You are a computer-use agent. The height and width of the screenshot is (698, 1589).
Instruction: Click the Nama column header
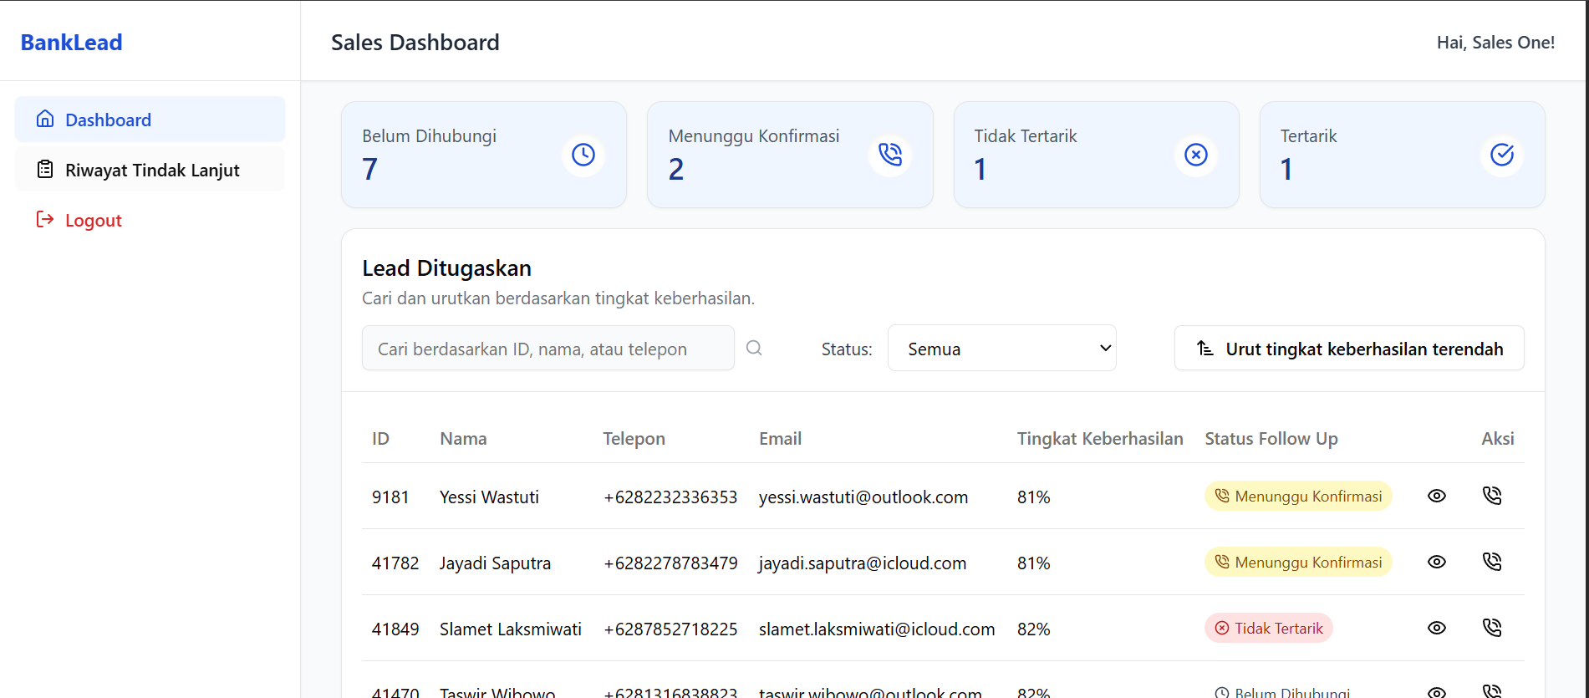click(x=463, y=438)
